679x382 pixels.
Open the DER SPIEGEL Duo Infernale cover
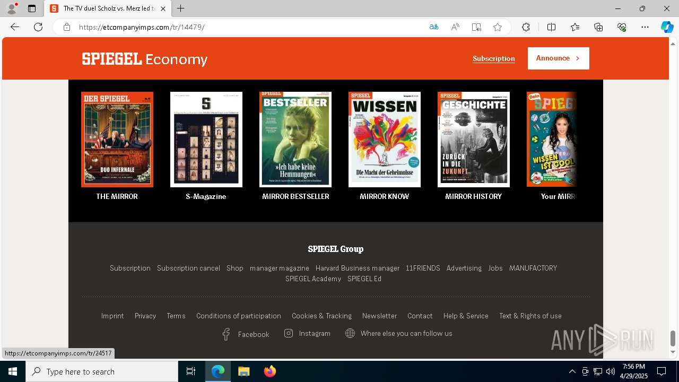pos(117,140)
